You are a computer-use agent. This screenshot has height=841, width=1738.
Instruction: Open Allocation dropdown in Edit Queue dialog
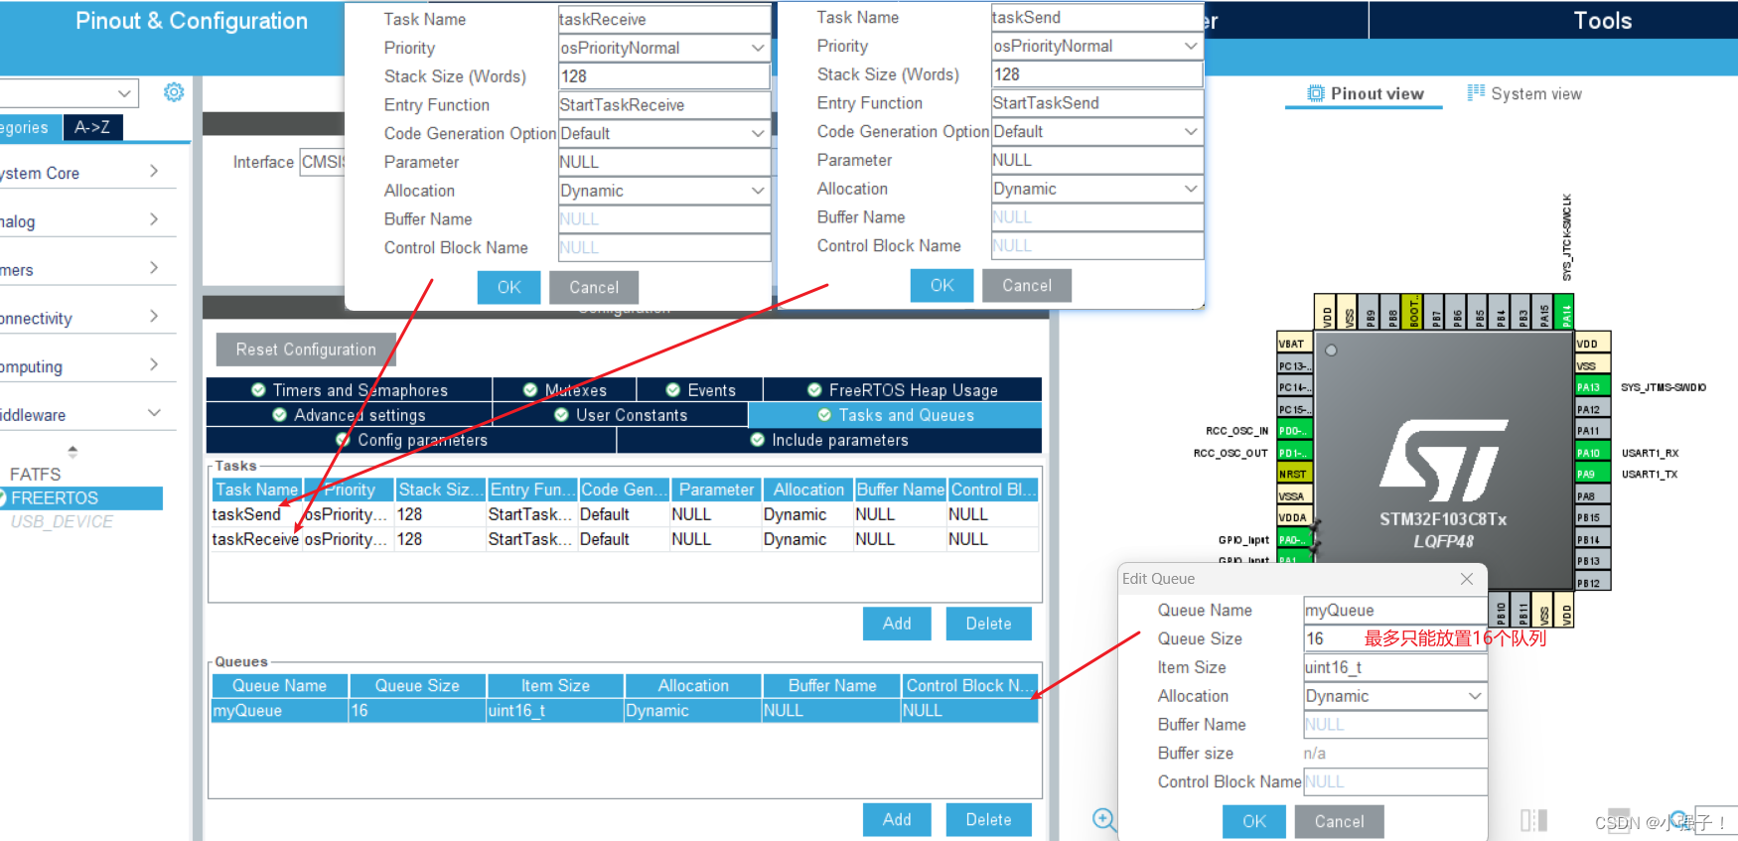pos(1474,696)
